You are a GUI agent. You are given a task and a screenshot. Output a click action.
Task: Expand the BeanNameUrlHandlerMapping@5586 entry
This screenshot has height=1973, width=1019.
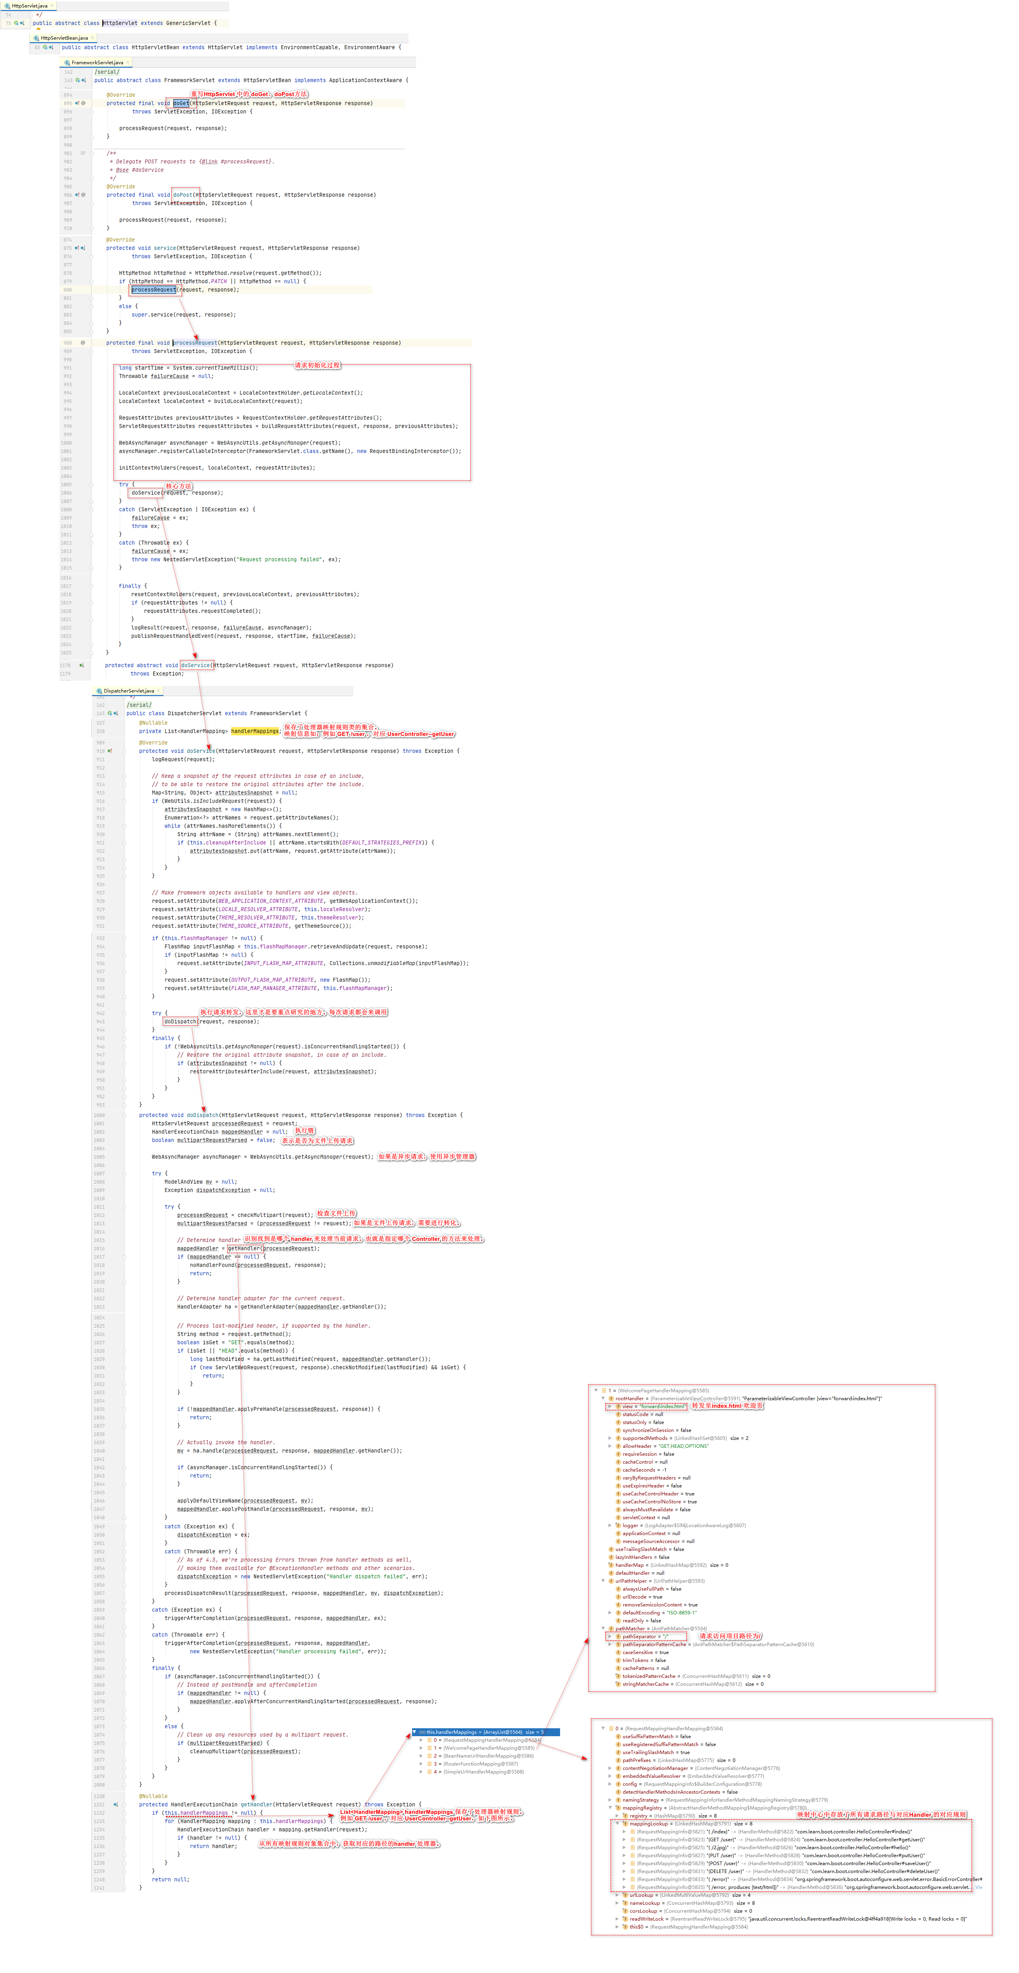420,1756
